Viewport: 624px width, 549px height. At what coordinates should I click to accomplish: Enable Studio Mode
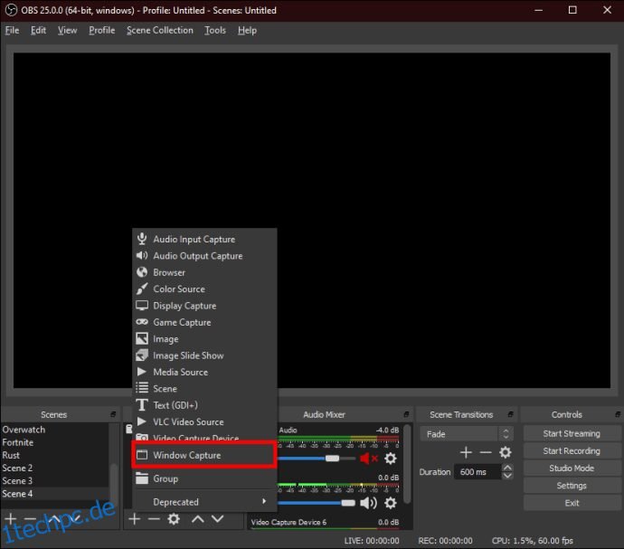coord(572,469)
